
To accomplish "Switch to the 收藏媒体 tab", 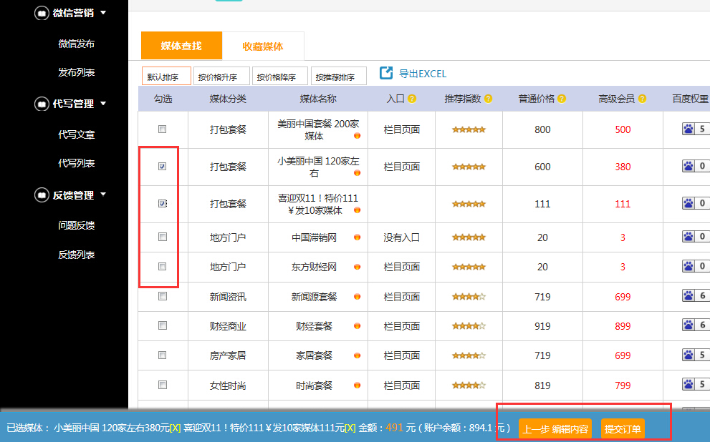I will click(263, 44).
